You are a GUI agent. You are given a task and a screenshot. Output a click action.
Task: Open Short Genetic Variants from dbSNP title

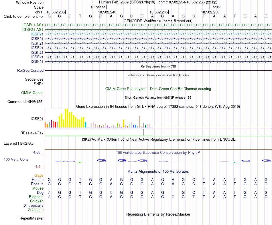tap(158, 97)
